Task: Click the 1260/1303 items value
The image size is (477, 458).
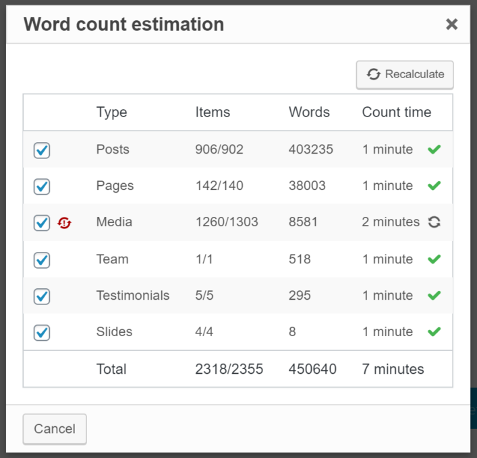Action: pyautogui.click(x=227, y=222)
